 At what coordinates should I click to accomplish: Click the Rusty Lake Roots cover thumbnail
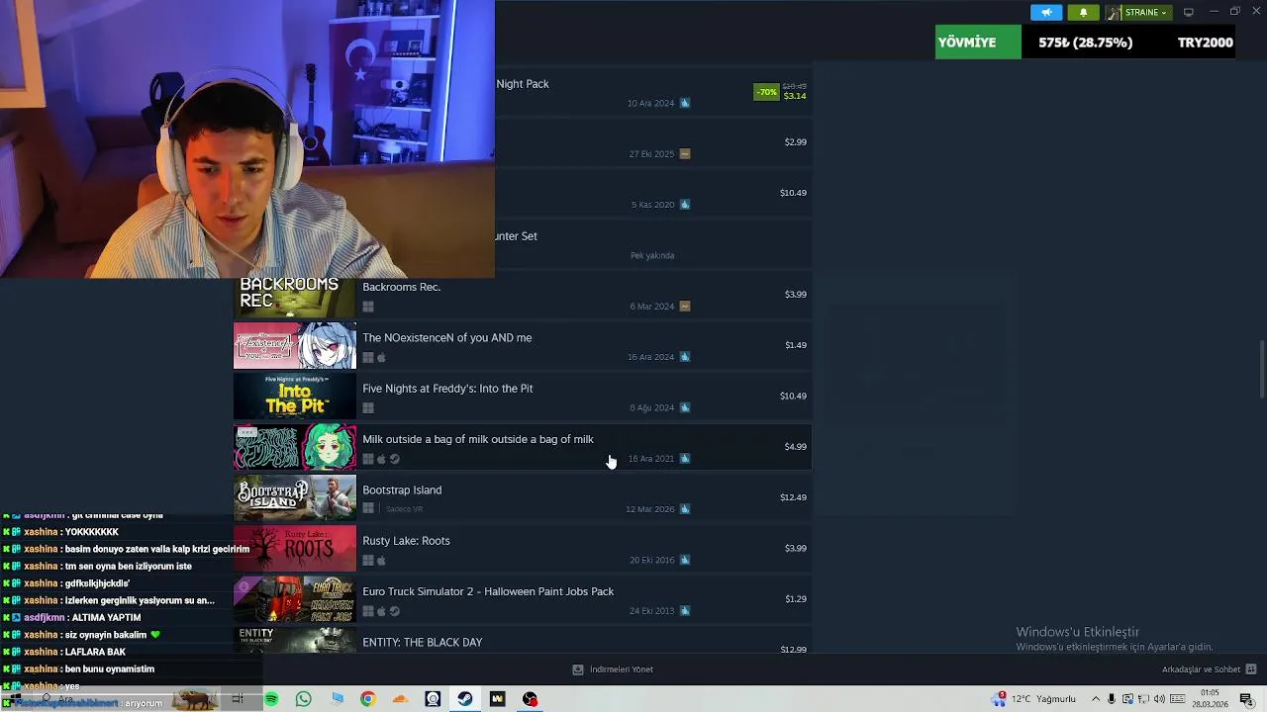click(x=295, y=549)
